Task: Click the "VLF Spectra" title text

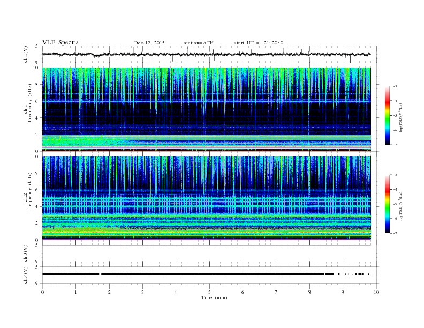Action: click(x=60, y=42)
